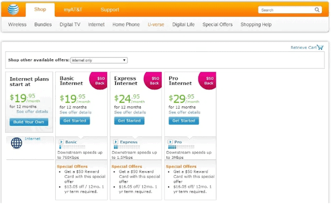Click the search magnifier icon

point(317,10)
